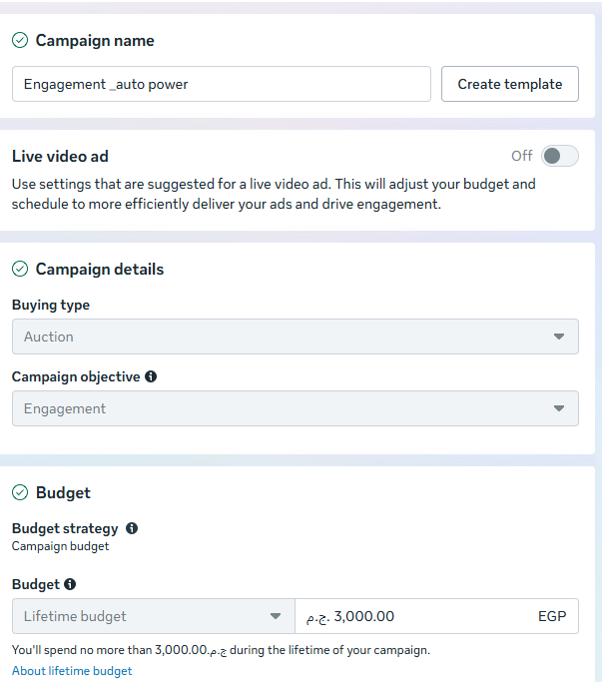Screen dimensions: 602x682
Task: Click info icon next to Budget label
Action: (x=70, y=584)
